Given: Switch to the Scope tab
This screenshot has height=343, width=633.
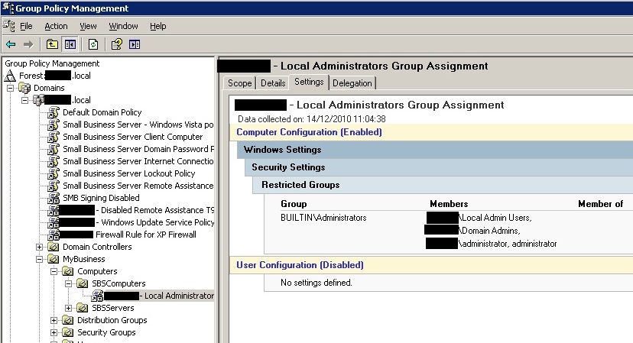Looking at the screenshot, I should [240, 83].
